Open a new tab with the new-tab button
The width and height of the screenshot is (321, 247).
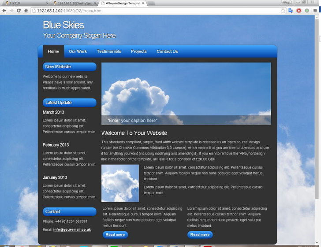(x=151, y=4)
